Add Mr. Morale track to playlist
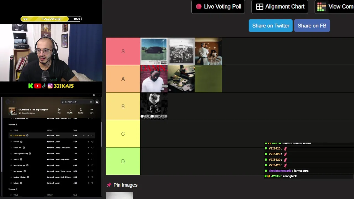 [88, 171]
